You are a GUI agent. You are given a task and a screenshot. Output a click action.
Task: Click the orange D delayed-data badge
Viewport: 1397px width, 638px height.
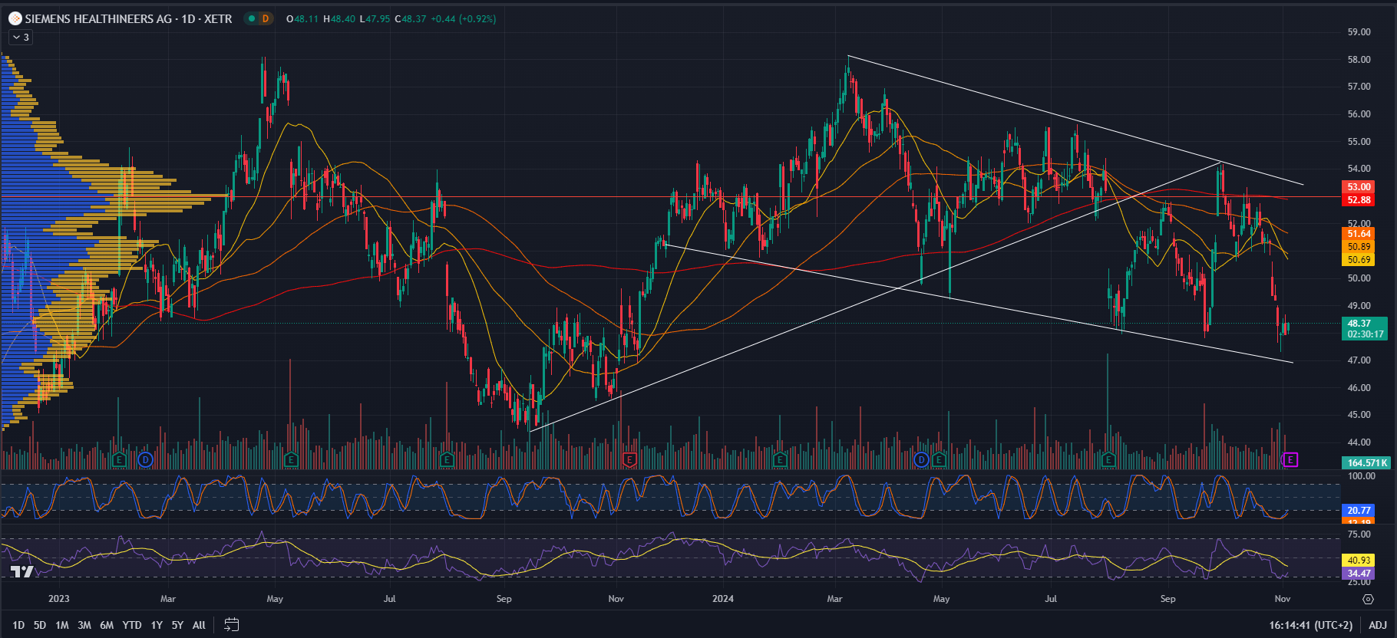tap(266, 18)
